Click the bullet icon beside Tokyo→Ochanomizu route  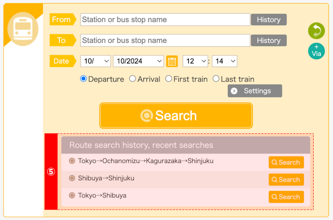pos(72,161)
